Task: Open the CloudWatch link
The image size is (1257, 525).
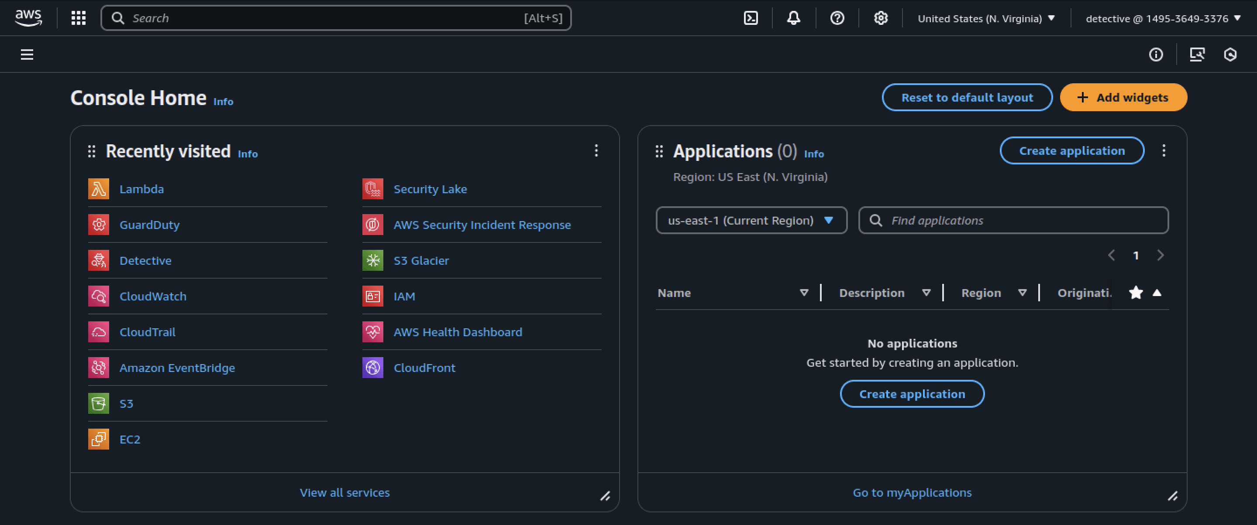Action: [x=153, y=297]
